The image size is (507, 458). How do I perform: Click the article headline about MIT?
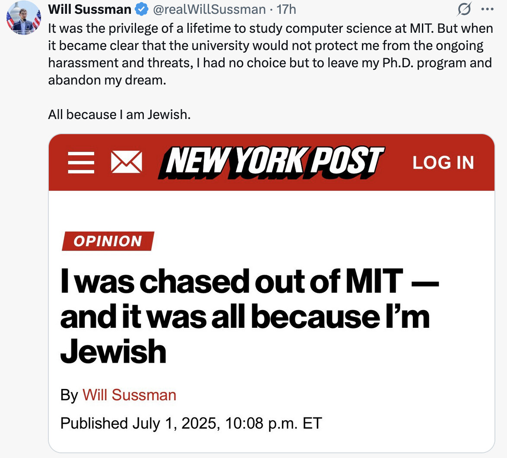[x=249, y=317]
